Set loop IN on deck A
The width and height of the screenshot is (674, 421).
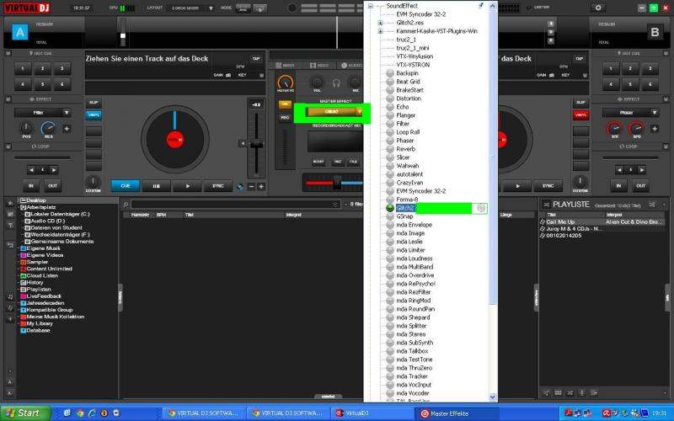[31, 186]
